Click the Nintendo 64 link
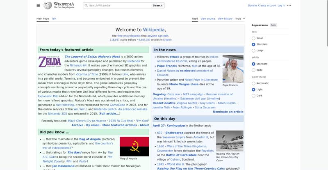This screenshot has width=328, height=170. (x=78, y=65)
